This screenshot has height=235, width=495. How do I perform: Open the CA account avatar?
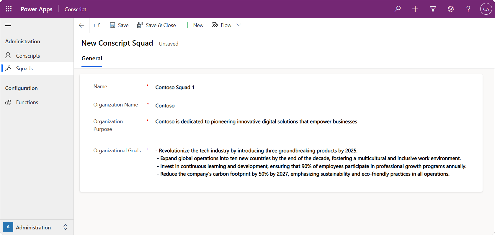pos(486,9)
